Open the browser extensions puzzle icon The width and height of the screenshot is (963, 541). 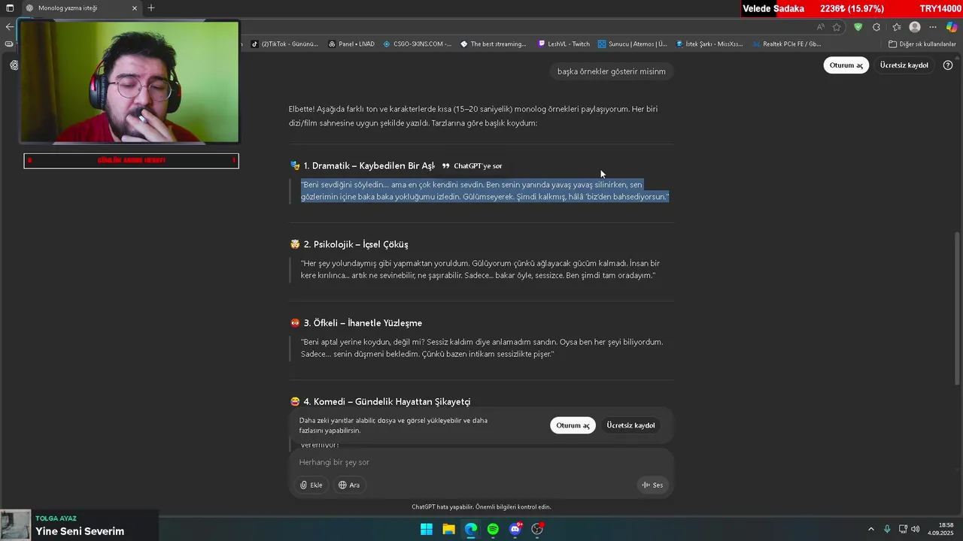click(876, 27)
